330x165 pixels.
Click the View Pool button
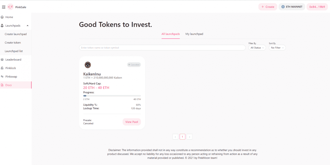coord(132,122)
